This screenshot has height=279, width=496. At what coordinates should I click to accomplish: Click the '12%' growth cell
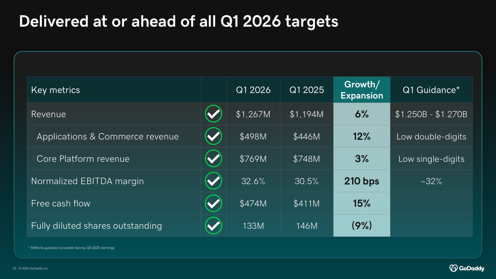(362, 136)
